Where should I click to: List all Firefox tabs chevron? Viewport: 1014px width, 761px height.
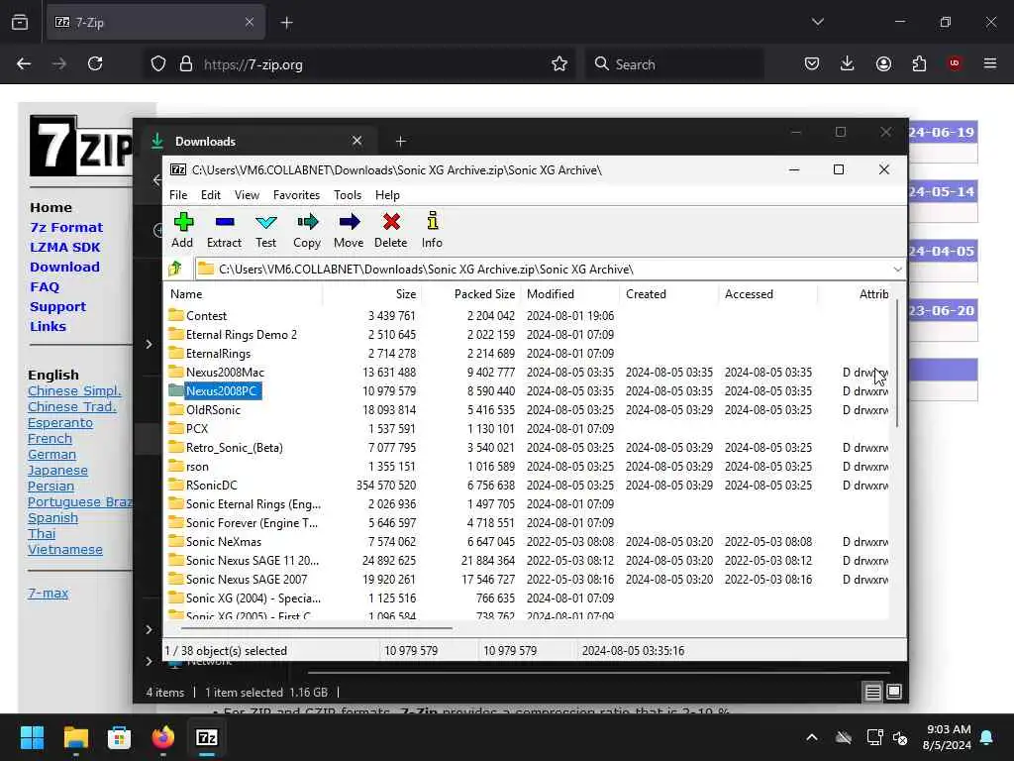tap(818, 22)
